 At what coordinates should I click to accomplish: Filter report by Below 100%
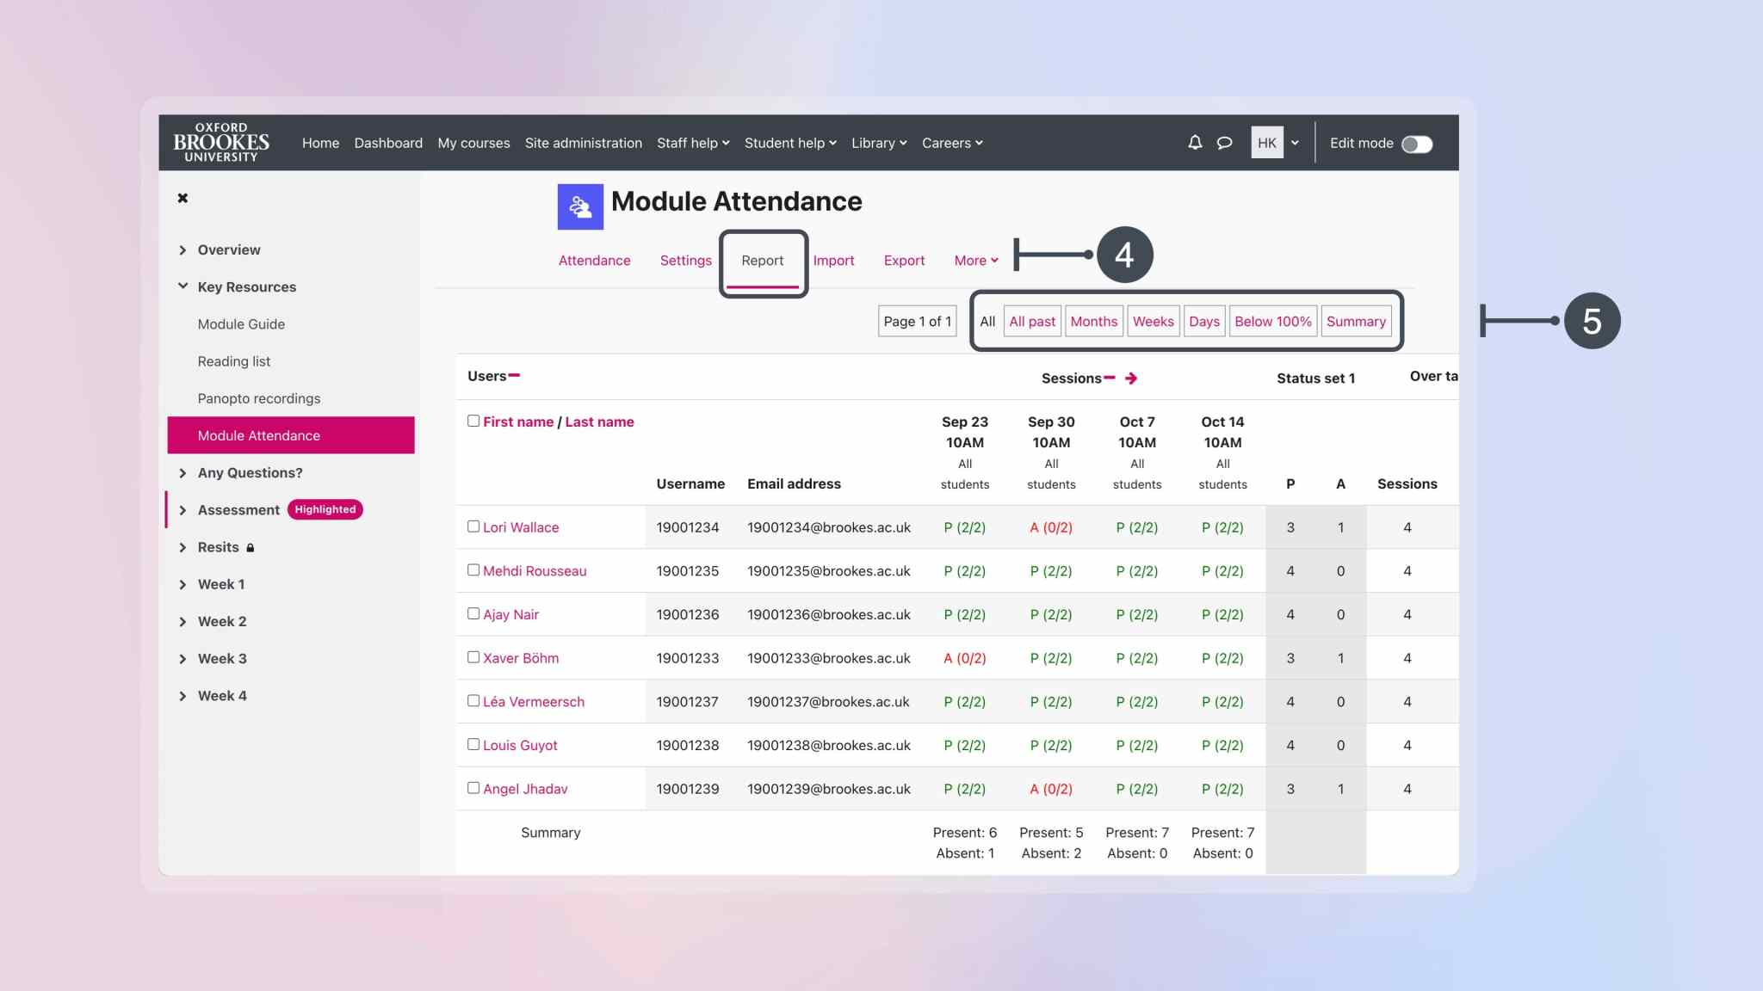(1273, 321)
